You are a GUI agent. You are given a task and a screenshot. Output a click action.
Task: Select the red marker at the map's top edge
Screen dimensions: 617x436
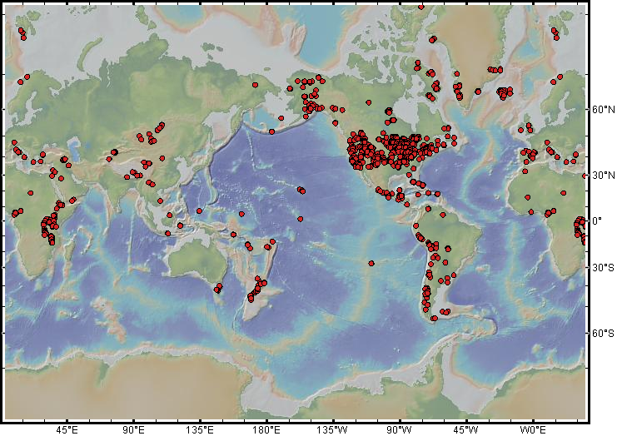421,7
